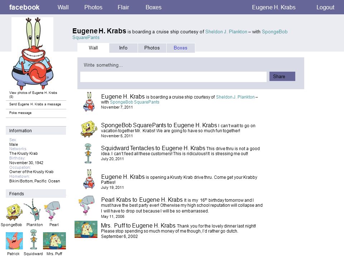Click the November 7, 2011 post date
The height and width of the screenshot is (258, 344).
click(x=117, y=107)
